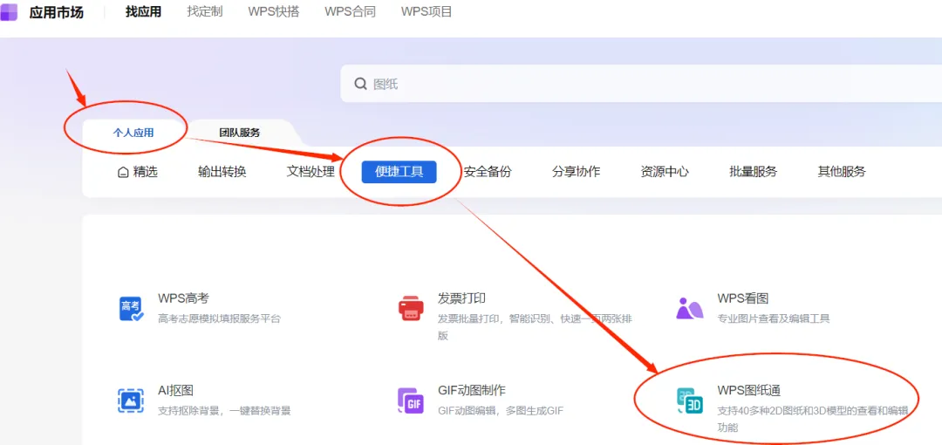Click the 发票批量打印 description text
Image resolution: width=942 pixels, height=445 pixels.
pos(535,326)
